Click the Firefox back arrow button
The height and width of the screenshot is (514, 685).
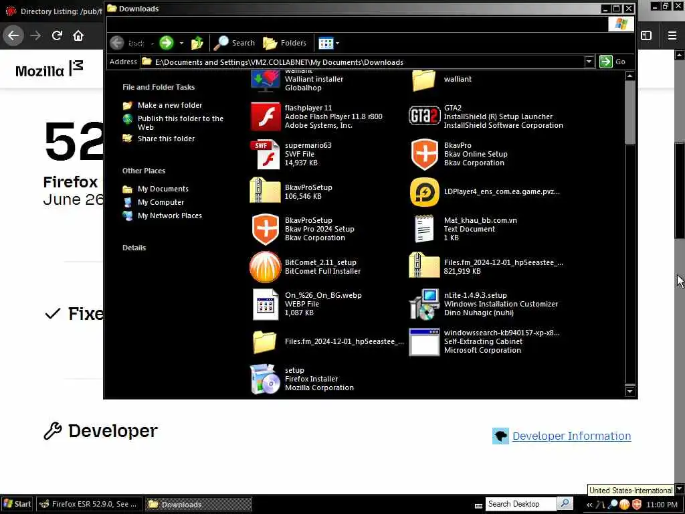tap(13, 35)
